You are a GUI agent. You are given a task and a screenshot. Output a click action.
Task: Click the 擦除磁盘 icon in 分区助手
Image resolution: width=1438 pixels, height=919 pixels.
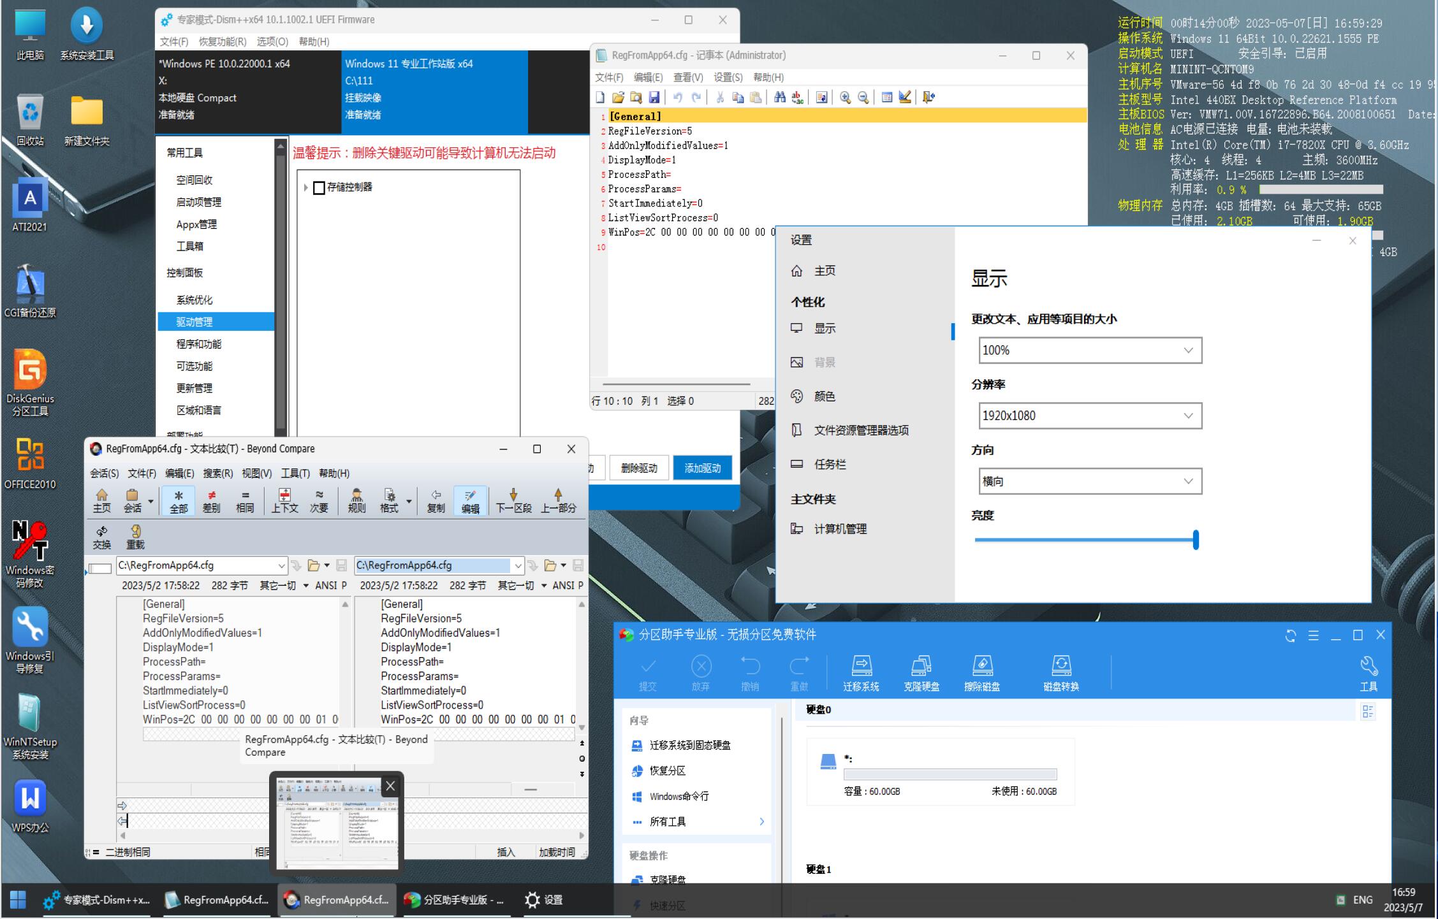pos(982,673)
